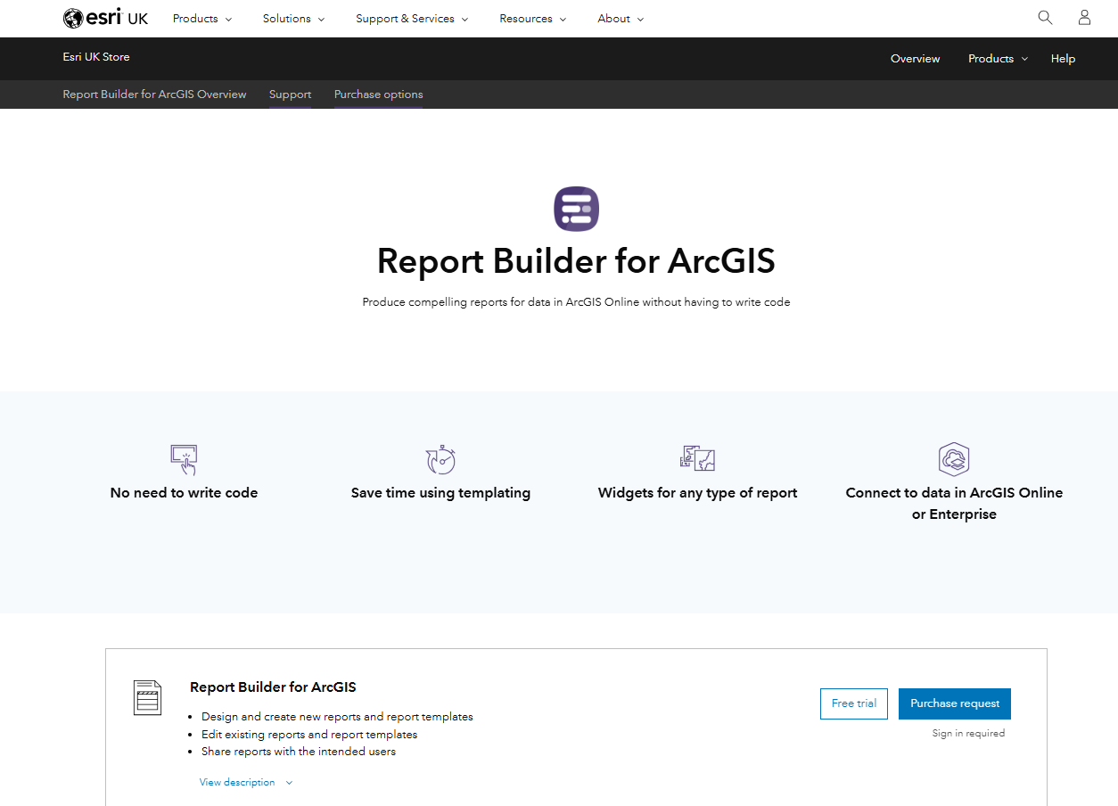This screenshot has width=1118, height=806.
Task: Expand the Products dropdown in top navigation
Action: (x=201, y=19)
